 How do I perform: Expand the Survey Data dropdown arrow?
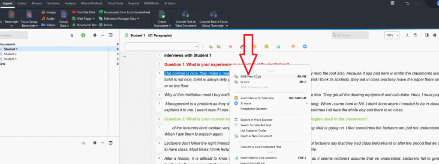click(x=68, y=26)
